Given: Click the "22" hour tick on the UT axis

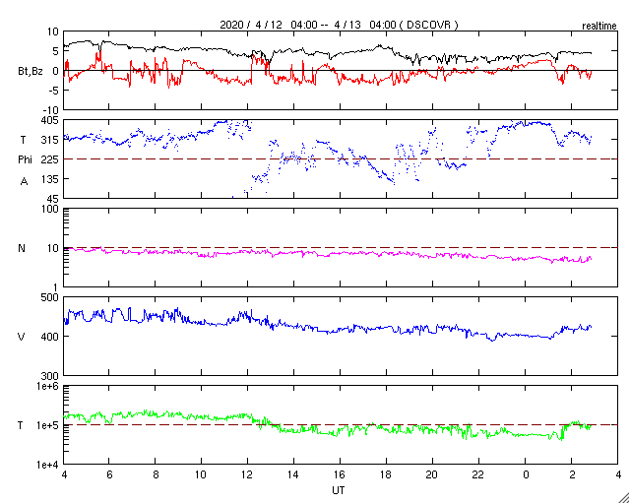Looking at the screenshot, I should point(478,475).
